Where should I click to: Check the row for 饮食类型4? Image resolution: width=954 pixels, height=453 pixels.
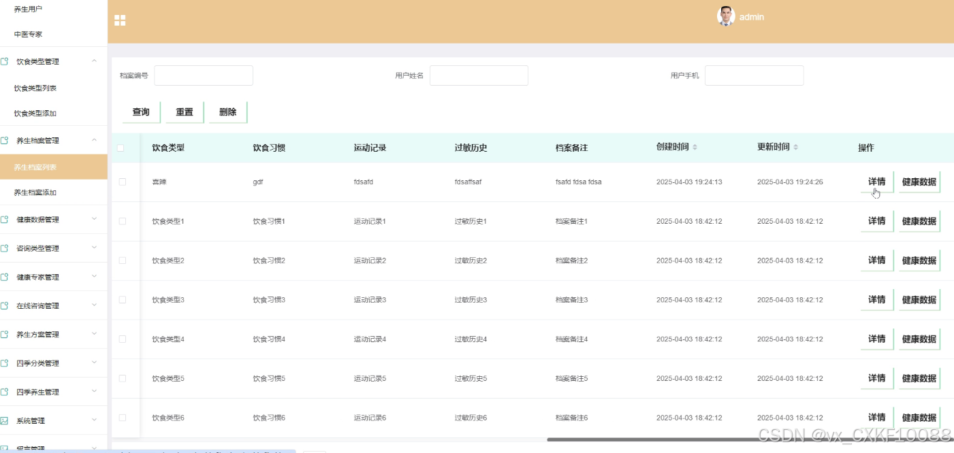tap(123, 339)
